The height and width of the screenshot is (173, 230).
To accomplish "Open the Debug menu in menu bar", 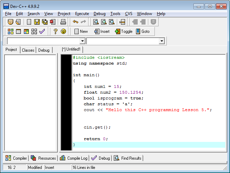I will 99,14.
